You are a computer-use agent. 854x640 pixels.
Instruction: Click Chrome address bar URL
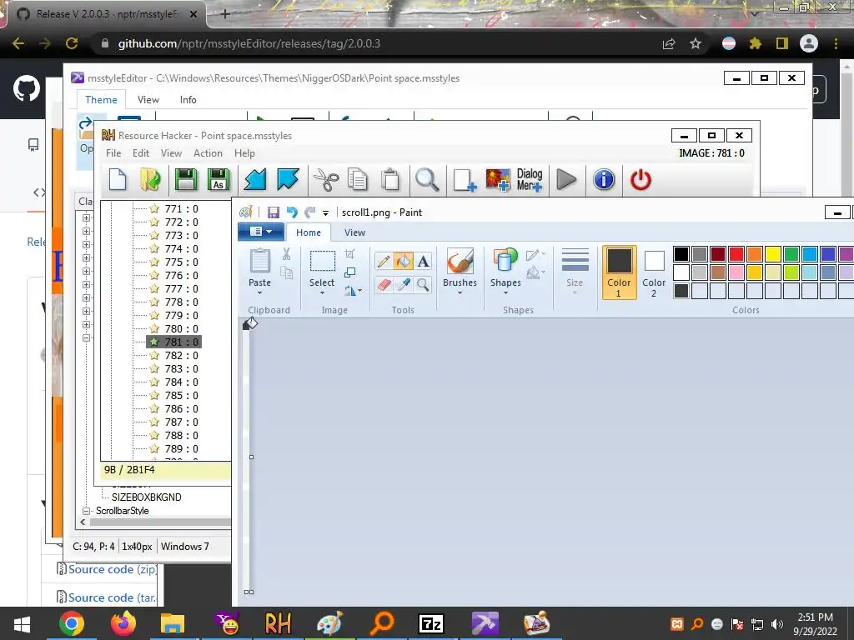pos(249,43)
